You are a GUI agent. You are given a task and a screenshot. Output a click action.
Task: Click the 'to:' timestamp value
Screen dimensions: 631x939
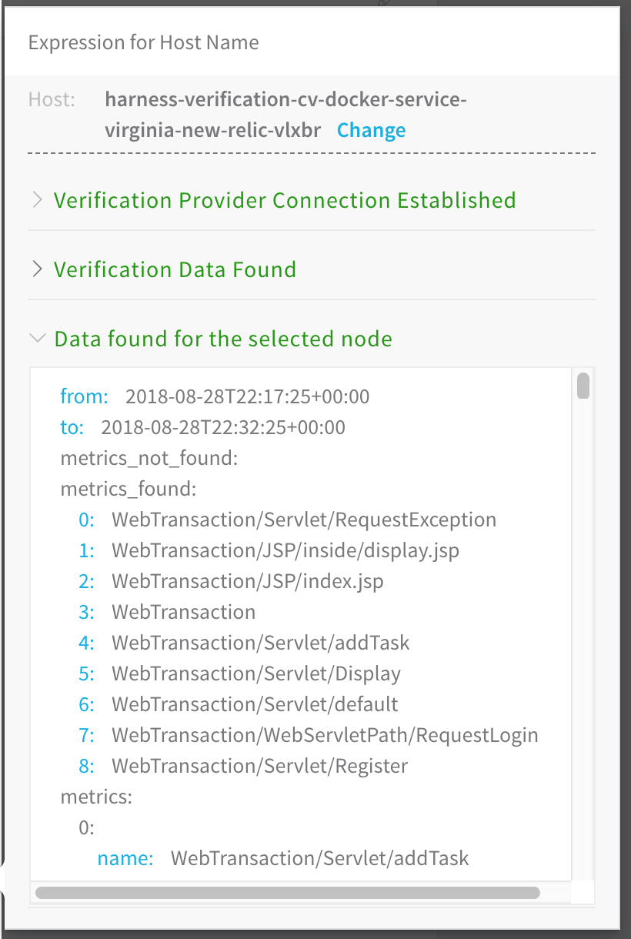(x=223, y=427)
